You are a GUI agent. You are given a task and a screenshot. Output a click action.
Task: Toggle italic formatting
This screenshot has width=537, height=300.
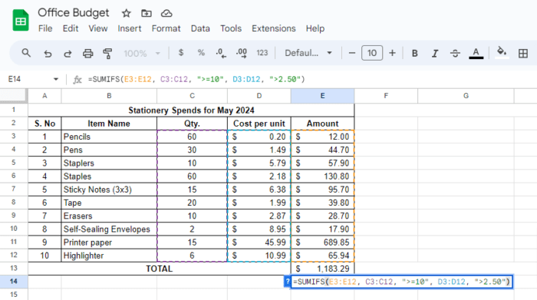pyautogui.click(x=435, y=54)
